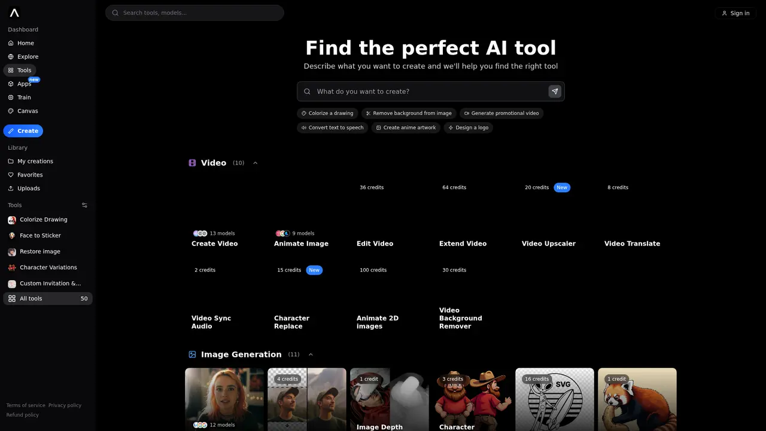Screen dimensions: 766x431
Task: Open Terms of service link
Action: pos(26,405)
